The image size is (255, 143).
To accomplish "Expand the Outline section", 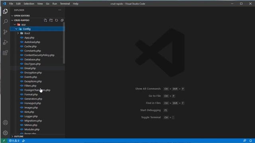I will click(37, 137).
